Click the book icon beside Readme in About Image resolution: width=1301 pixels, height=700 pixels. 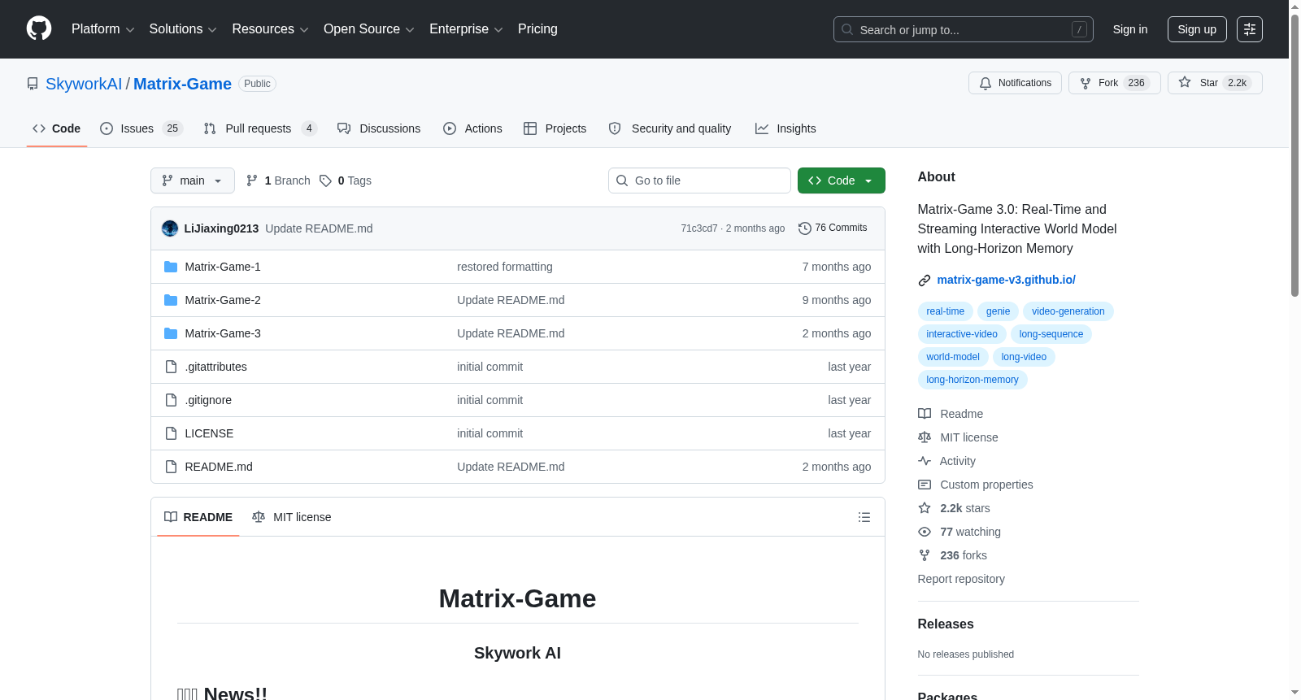pos(925,414)
